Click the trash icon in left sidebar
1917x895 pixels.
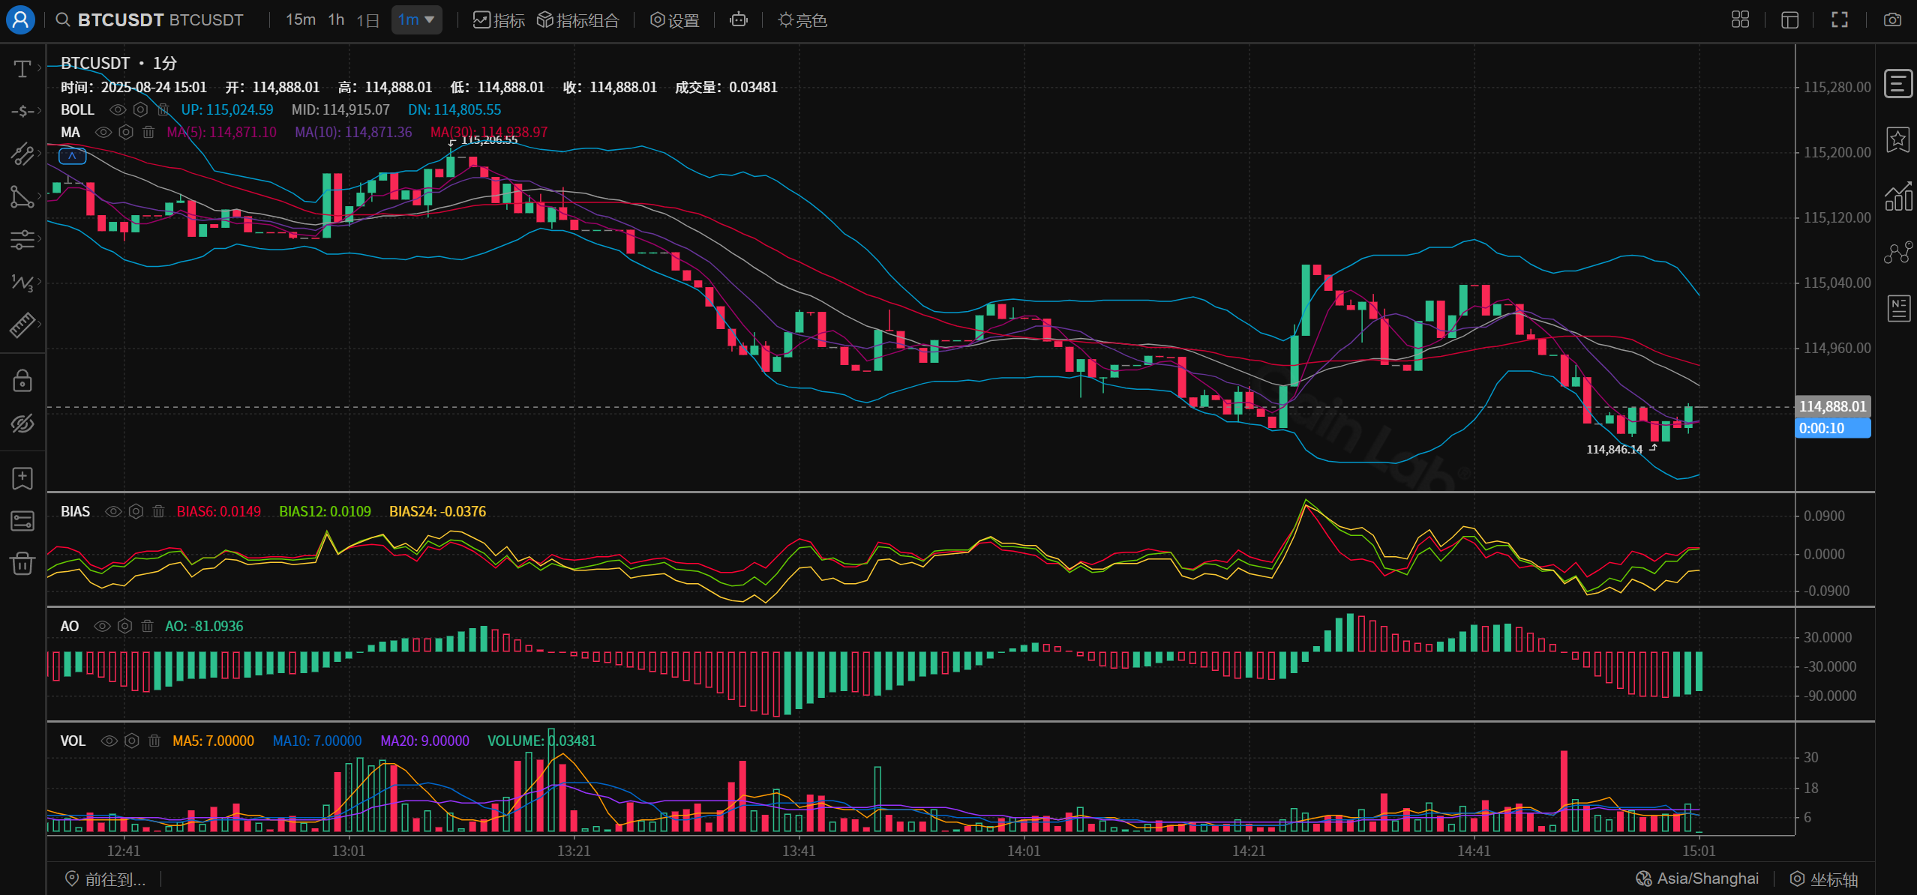click(x=22, y=563)
